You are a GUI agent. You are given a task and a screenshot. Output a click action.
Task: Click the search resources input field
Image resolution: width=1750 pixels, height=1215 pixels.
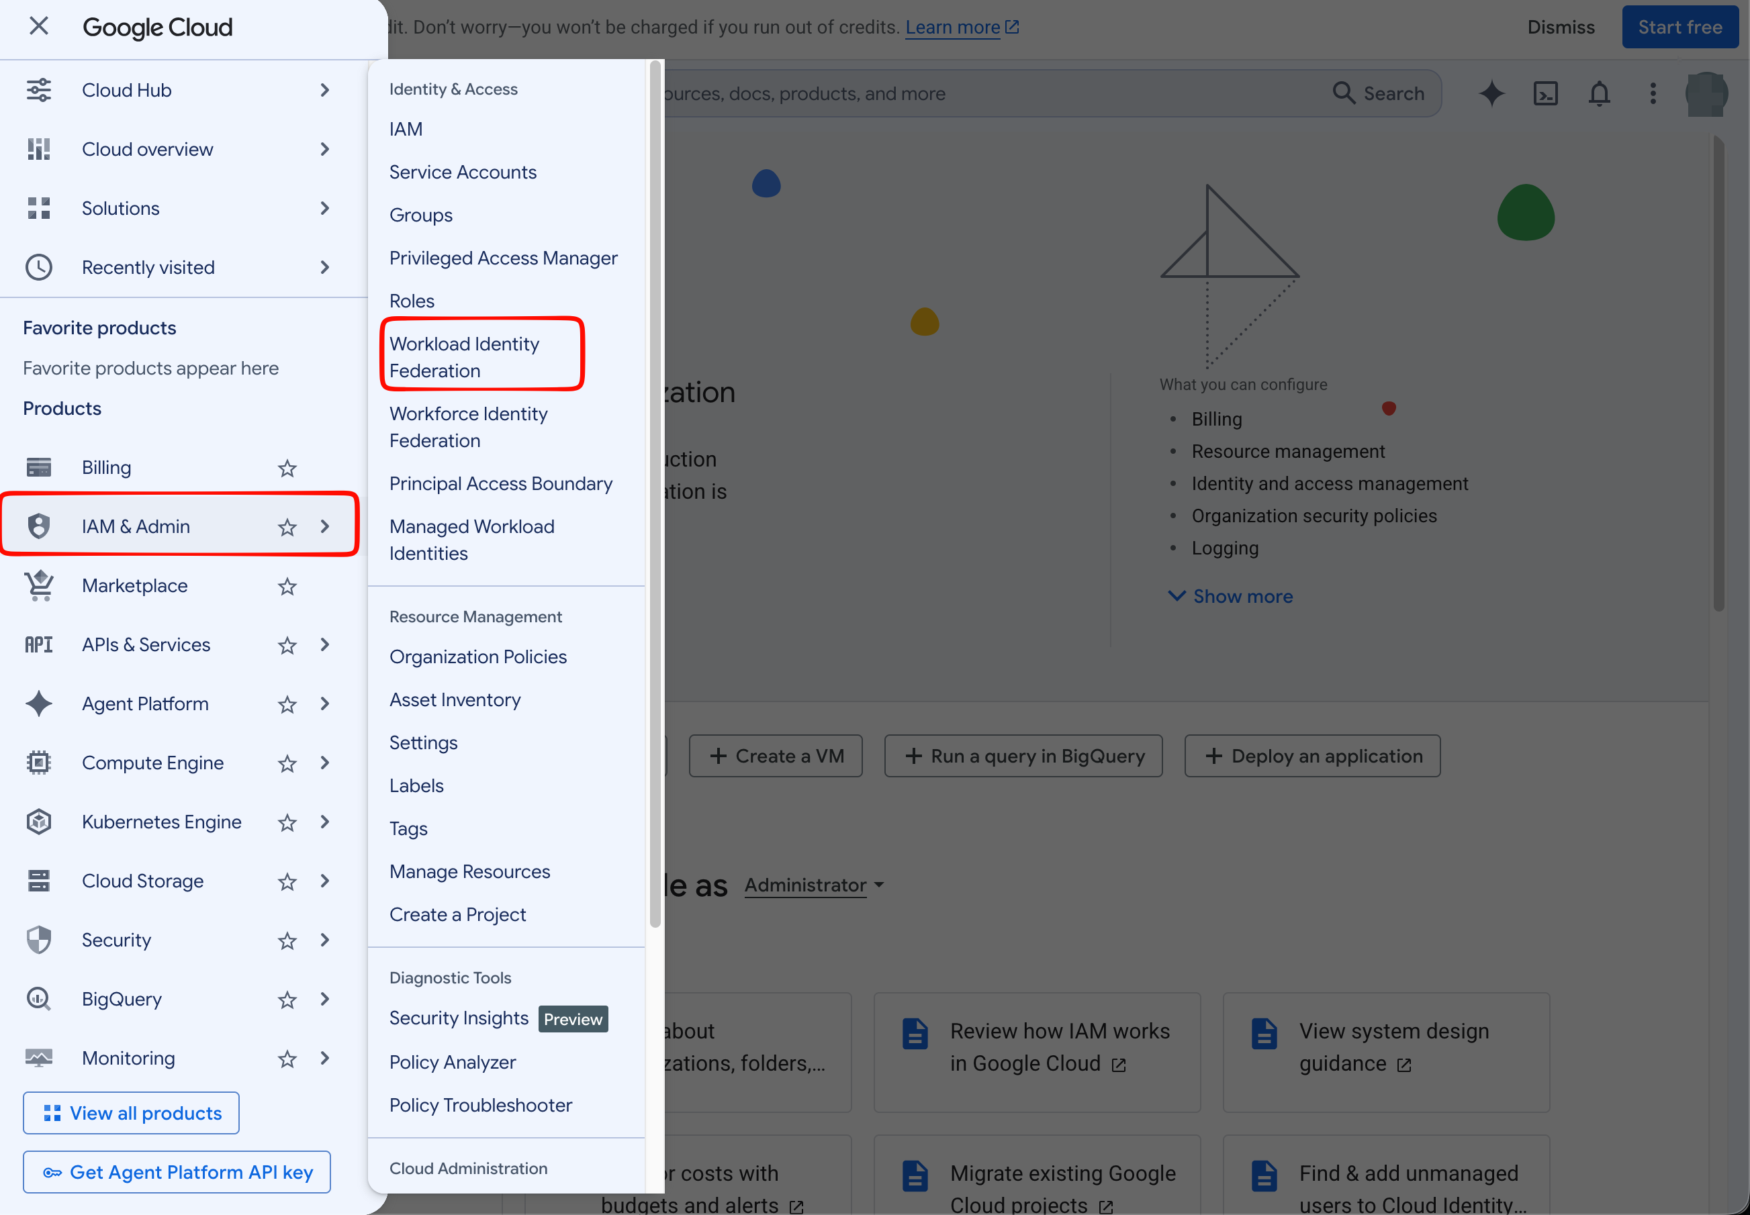(x=990, y=93)
